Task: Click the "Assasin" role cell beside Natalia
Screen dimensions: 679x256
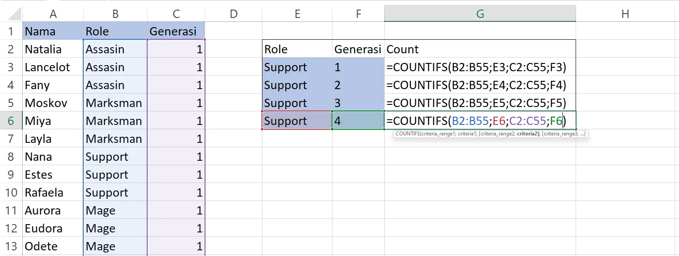Action: 115,49
